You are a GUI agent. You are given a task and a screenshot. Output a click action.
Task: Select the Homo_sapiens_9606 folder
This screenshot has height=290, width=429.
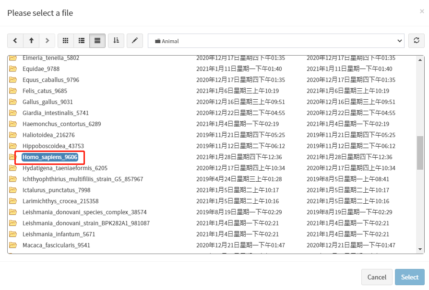[50, 157]
